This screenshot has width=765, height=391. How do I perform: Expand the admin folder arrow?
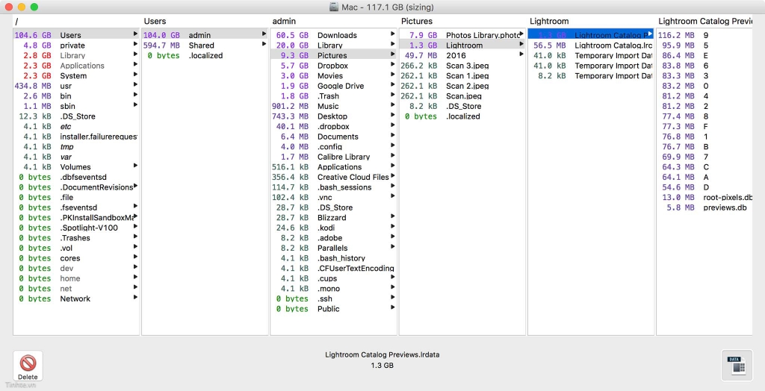pyautogui.click(x=264, y=34)
